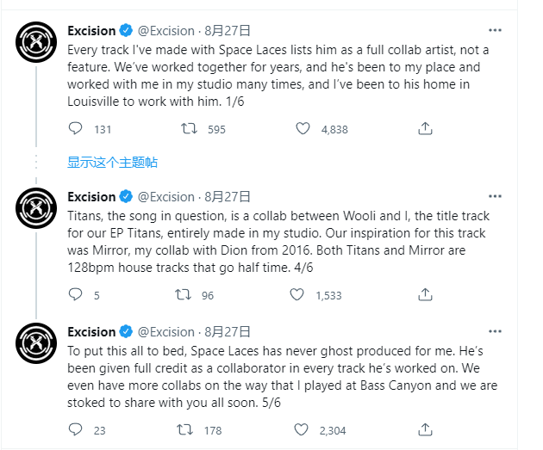
Task: Show this thread link
Action: [112, 162]
